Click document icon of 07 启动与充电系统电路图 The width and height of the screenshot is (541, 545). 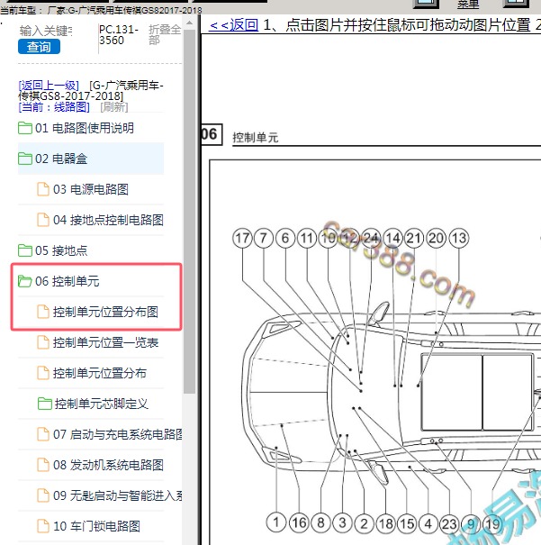(x=43, y=434)
